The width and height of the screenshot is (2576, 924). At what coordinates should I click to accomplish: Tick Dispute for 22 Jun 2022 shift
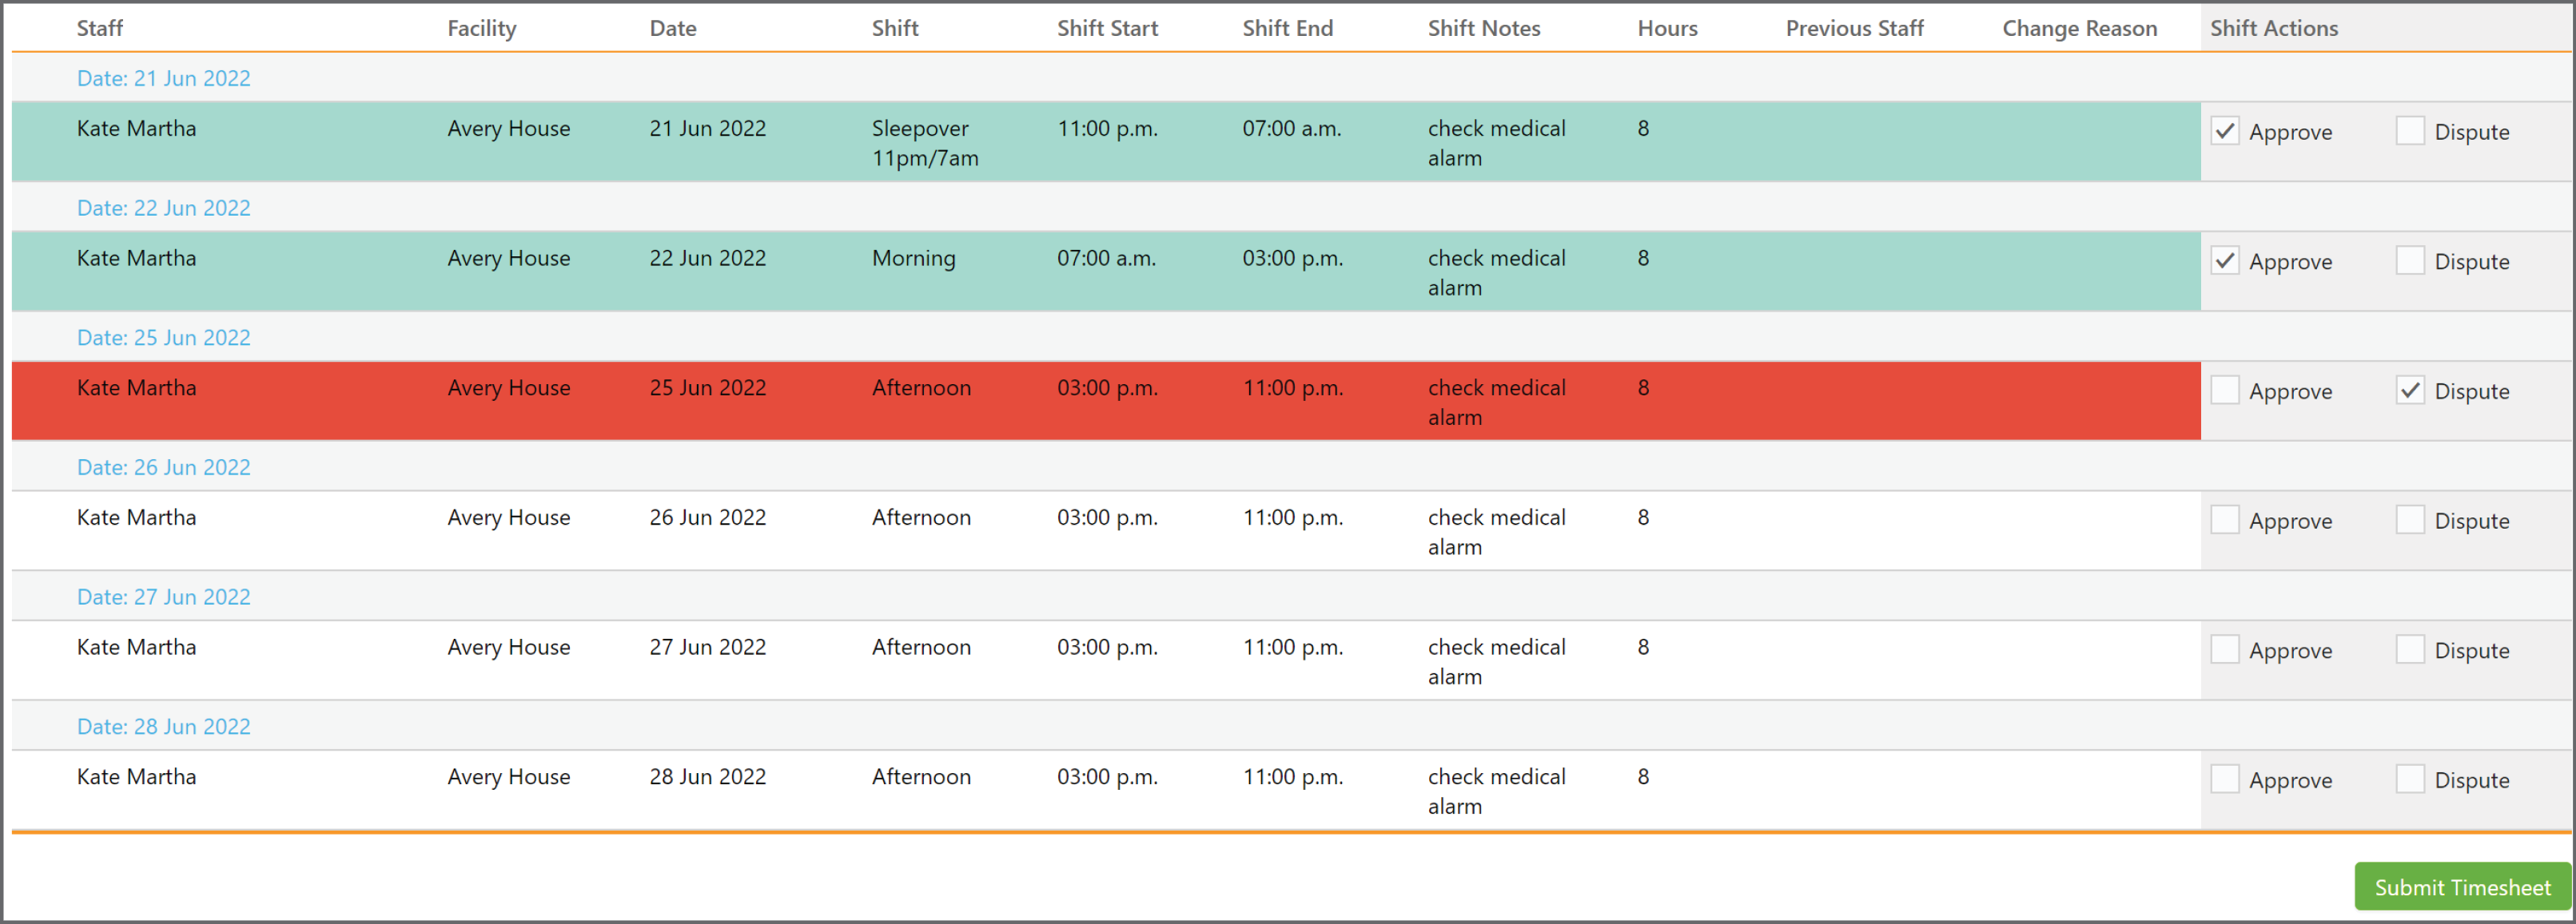coord(2409,260)
